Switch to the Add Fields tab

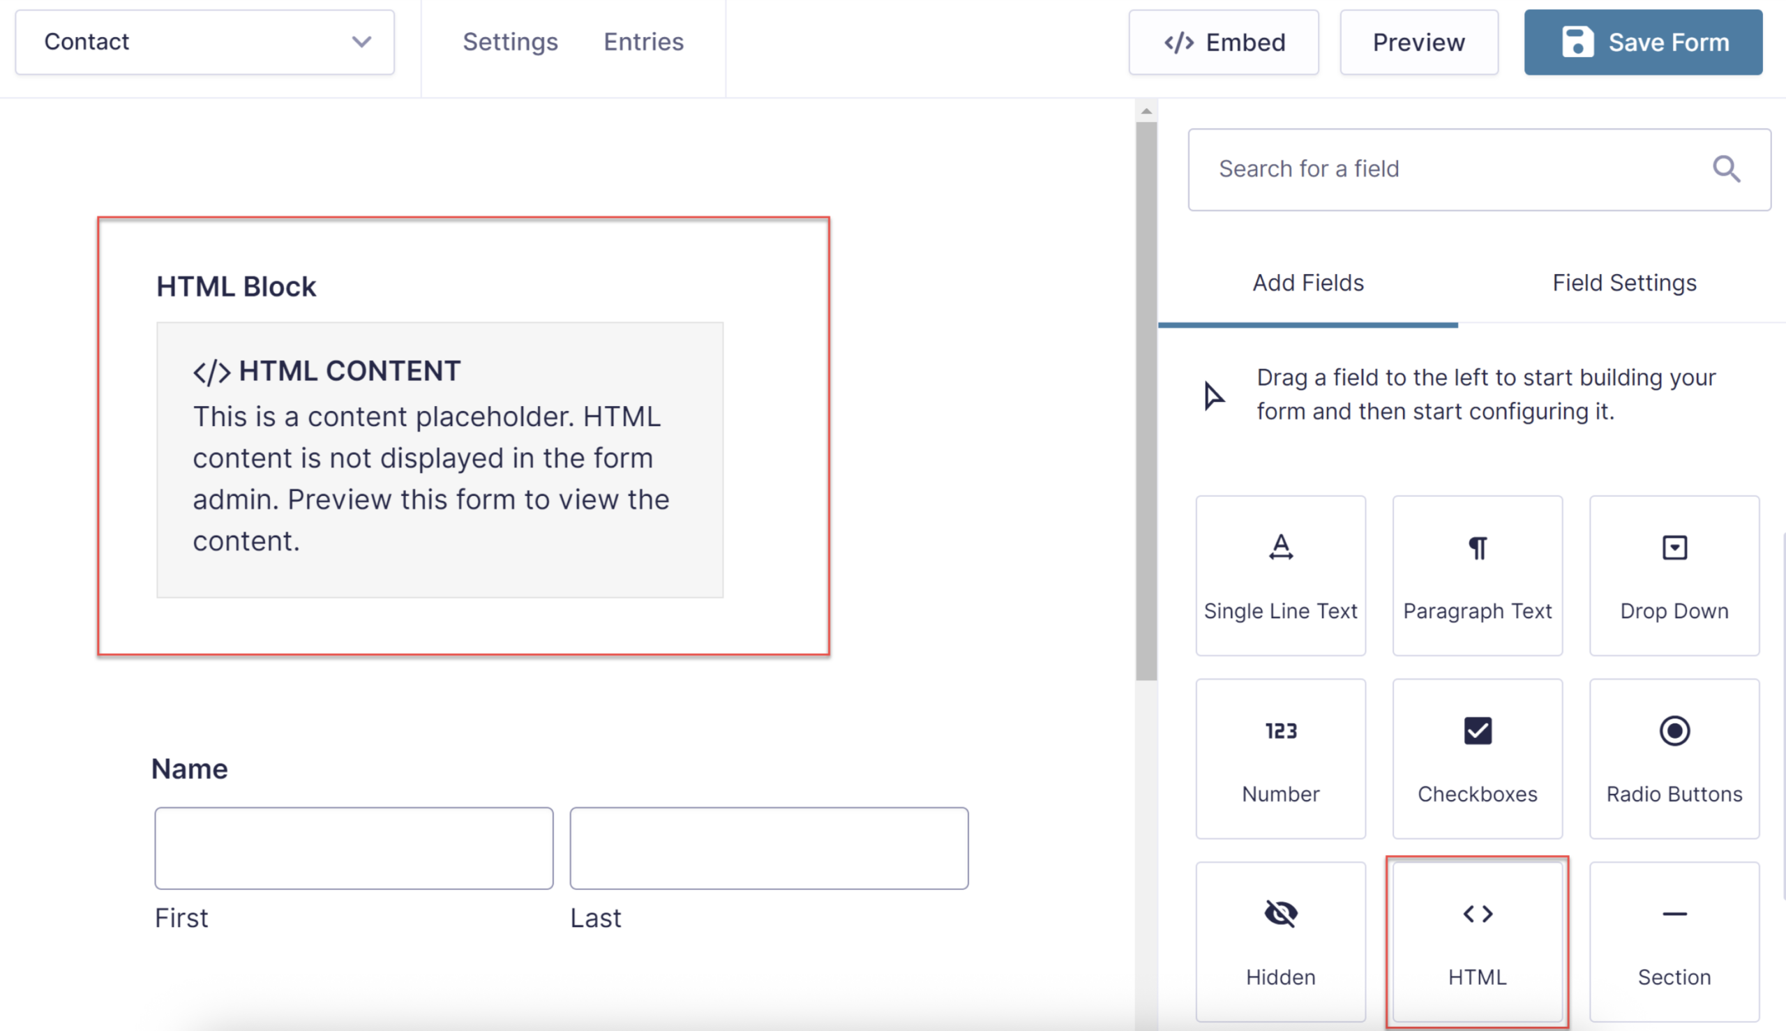[x=1308, y=283]
